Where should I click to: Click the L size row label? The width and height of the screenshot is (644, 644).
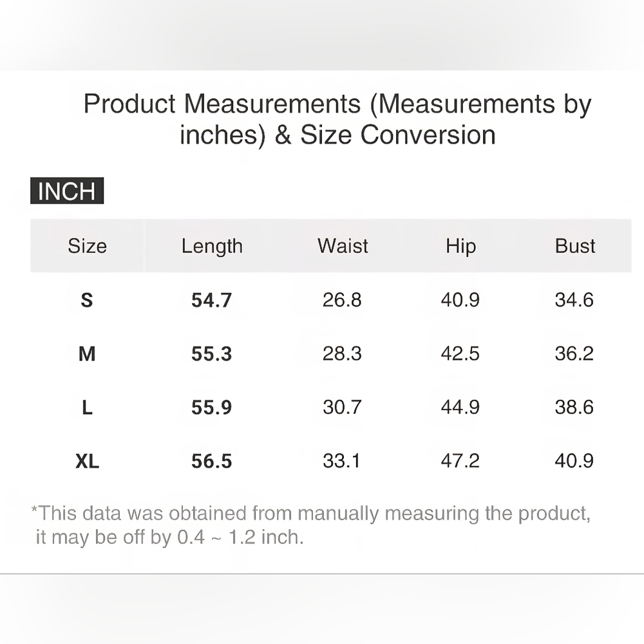(x=87, y=408)
